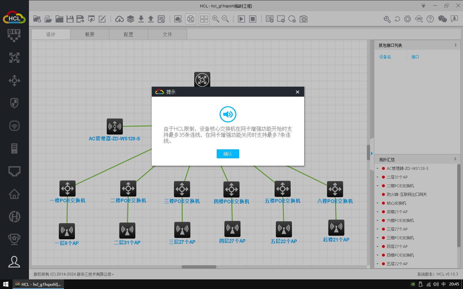The width and height of the screenshot is (463, 289).
Task: Click the house icon in sidebar
Action: click(x=14, y=194)
